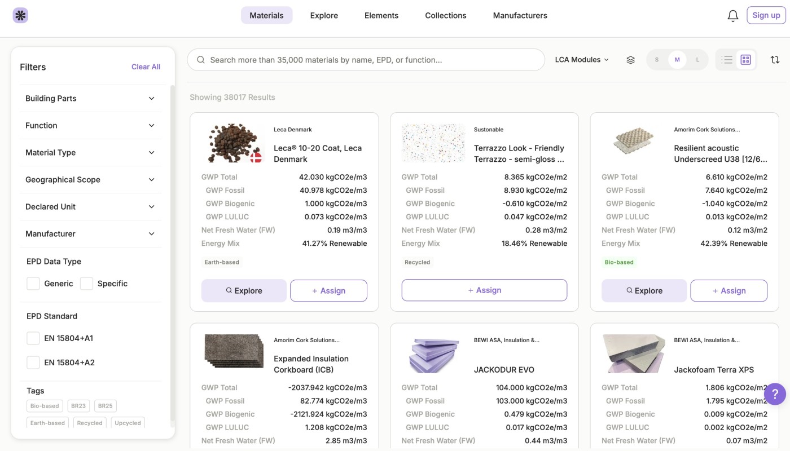
Task: Select the large (L) card size
Action: [697, 60]
